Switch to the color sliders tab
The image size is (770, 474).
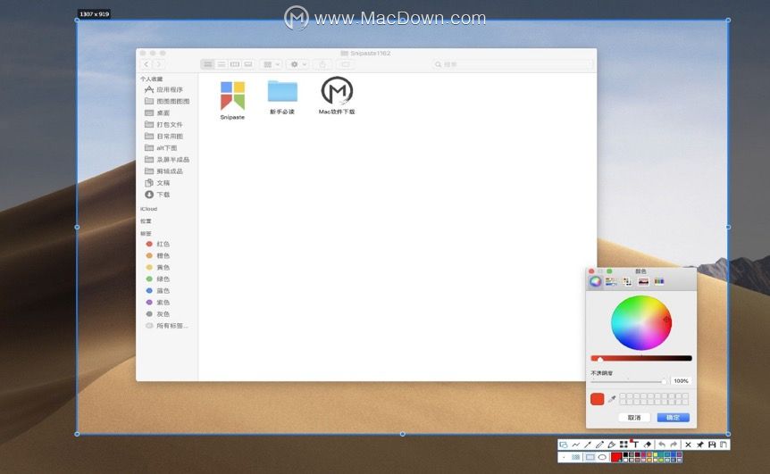point(611,282)
